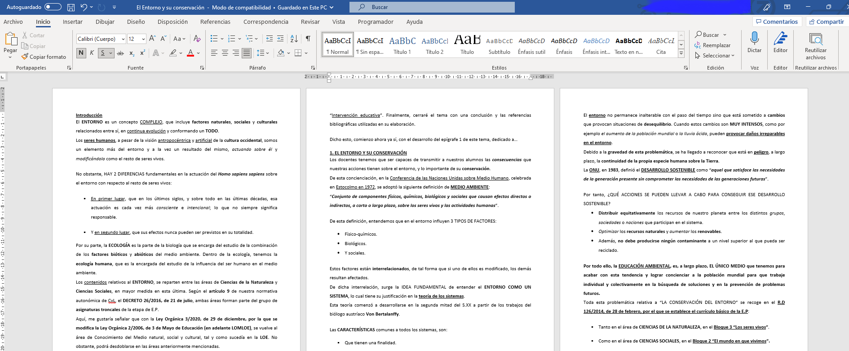This screenshot has width=849, height=351.
Task: Click Reemplazar in the Edición group
Action: coord(712,45)
